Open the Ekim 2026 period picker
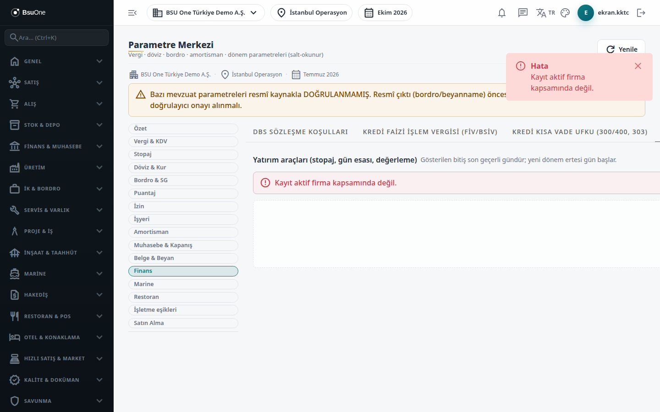The height and width of the screenshot is (412, 660). (385, 13)
